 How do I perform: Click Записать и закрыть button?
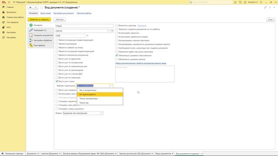pyautogui.click(x=39, y=19)
